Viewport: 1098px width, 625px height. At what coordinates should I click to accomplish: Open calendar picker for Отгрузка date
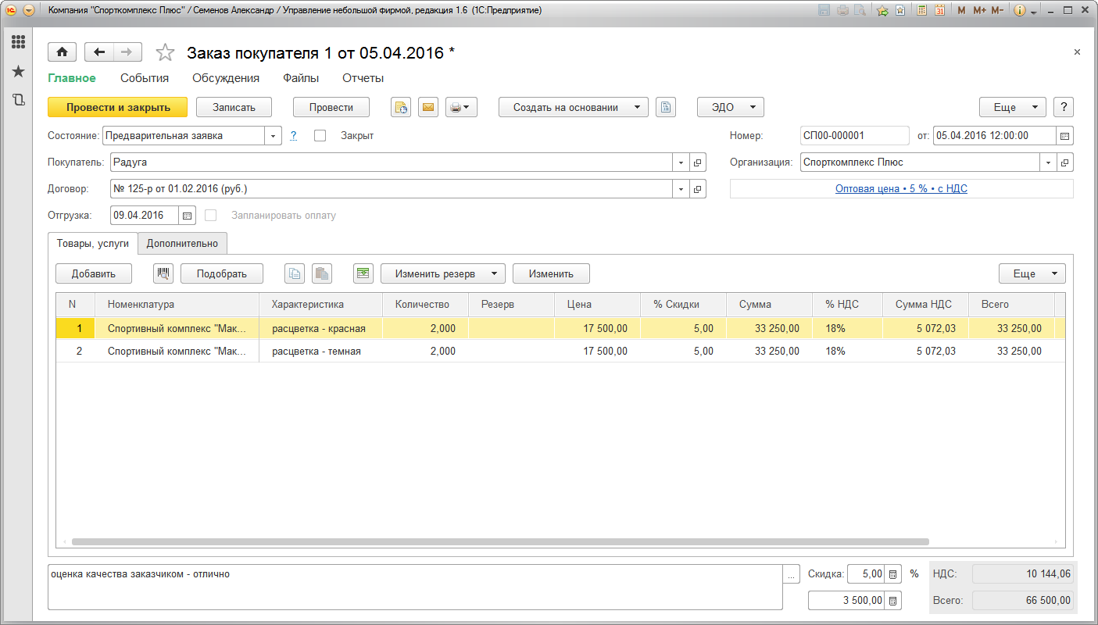point(188,216)
